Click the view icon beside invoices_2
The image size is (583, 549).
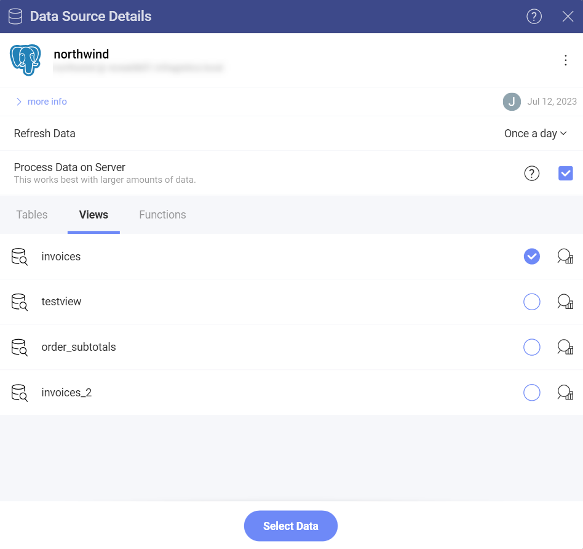click(19, 393)
